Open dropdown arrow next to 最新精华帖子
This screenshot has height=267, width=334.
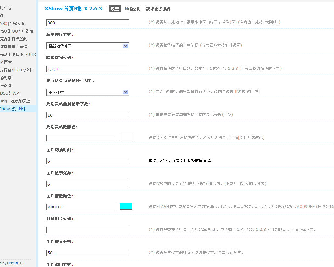125,46
